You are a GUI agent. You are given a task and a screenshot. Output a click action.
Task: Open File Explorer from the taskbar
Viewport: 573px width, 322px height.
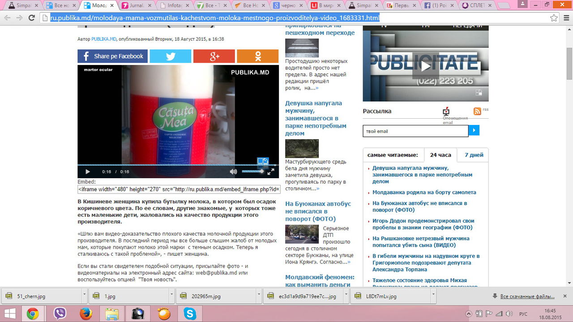[112, 313]
